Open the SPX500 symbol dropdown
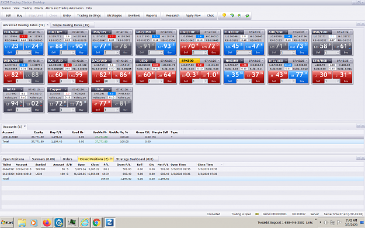The height and width of the screenshot is (228, 365). tap(198, 61)
